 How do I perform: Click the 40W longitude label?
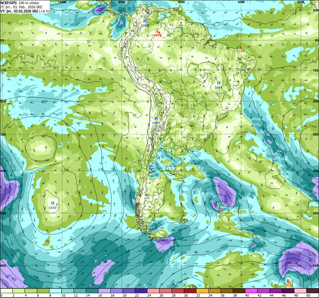pyautogui.click(x=241, y=2)
